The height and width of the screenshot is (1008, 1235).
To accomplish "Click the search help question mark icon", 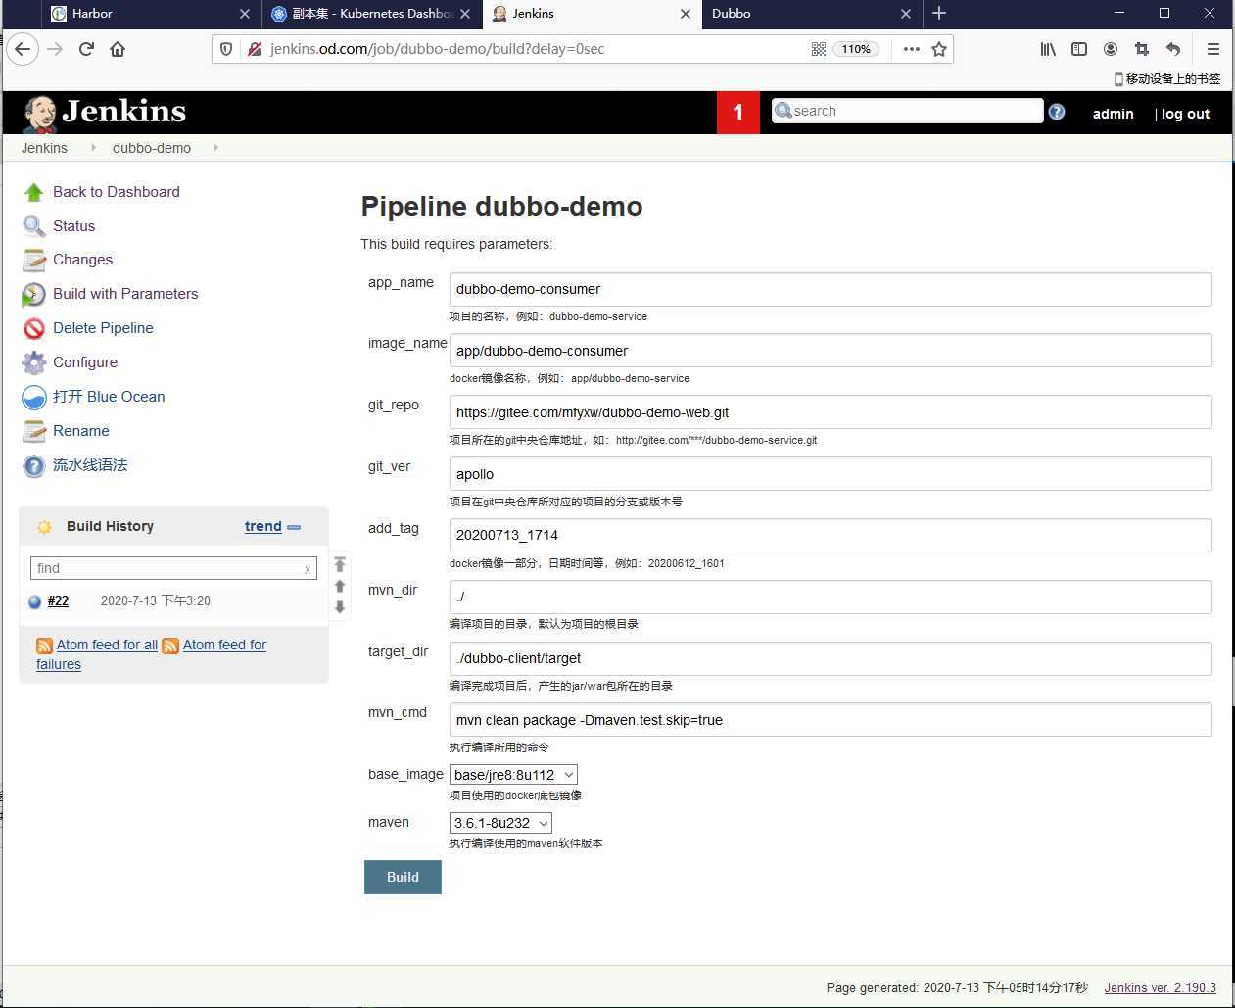I will [x=1057, y=112].
